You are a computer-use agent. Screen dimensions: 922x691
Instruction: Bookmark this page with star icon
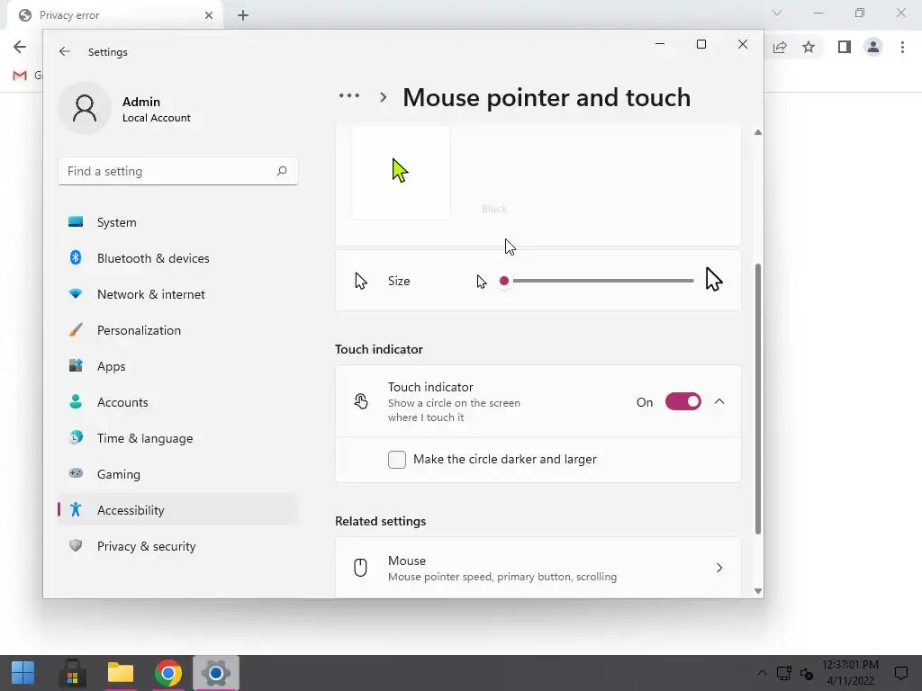tap(809, 47)
